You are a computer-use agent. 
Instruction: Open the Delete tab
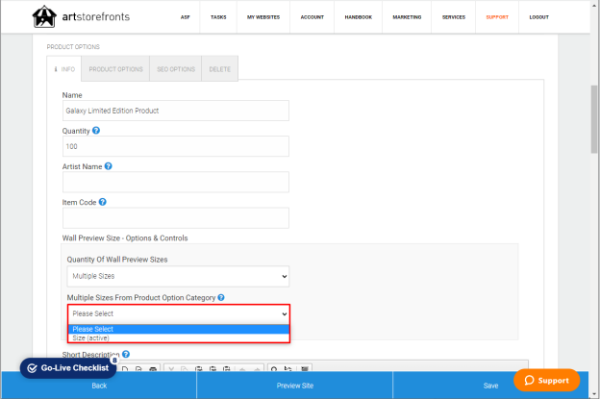219,69
